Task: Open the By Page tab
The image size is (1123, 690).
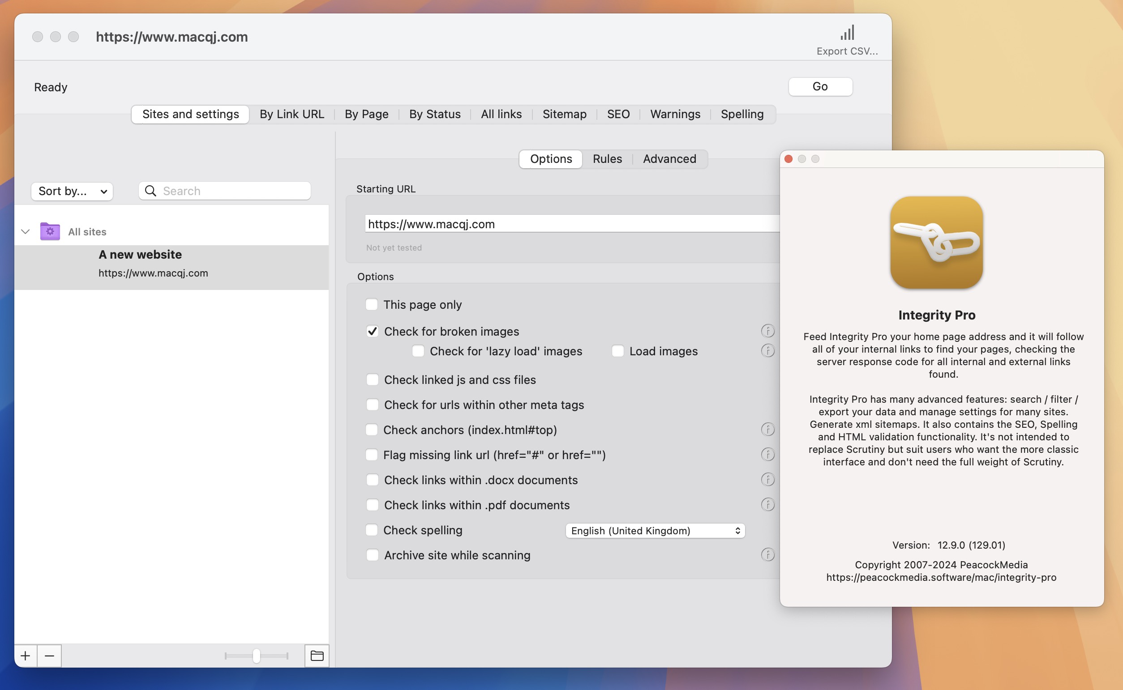Action: coord(367,114)
